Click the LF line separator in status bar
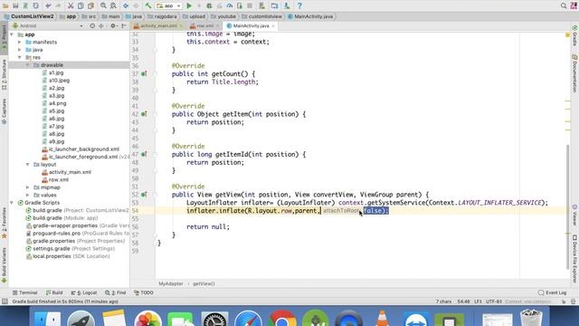This screenshot has width=579, height=326. pyautogui.click(x=478, y=302)
